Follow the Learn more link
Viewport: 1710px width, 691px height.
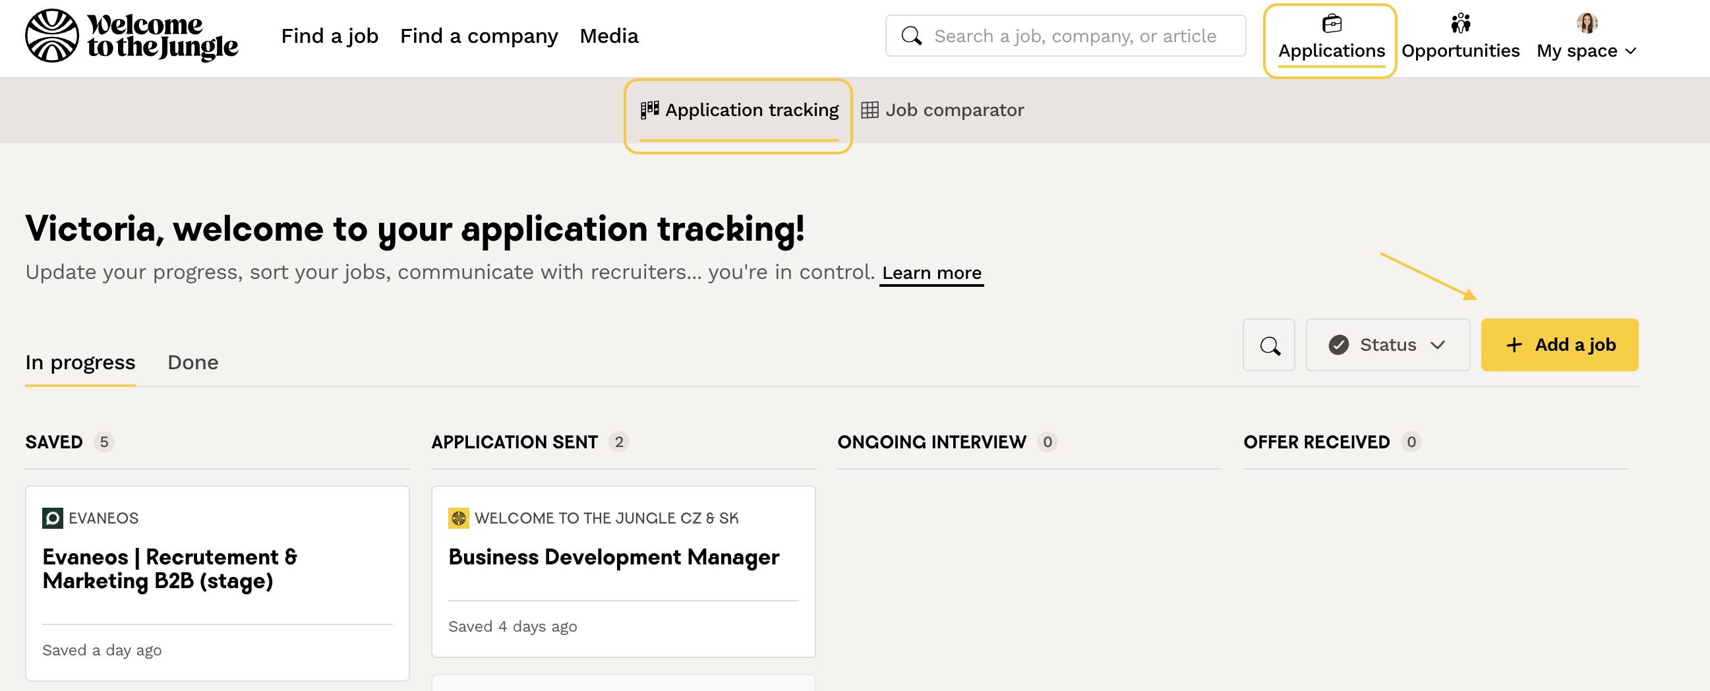coord(931,273)
